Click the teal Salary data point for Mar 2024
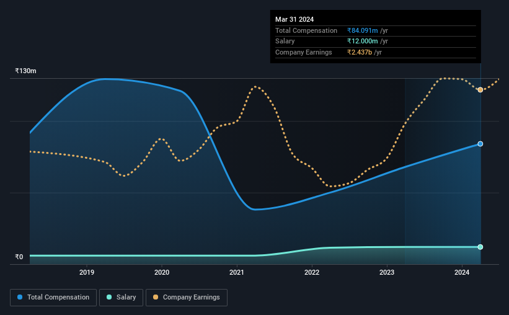The image size is (509, 315). tap(480, 247)
